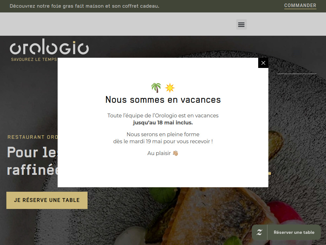Click the COMMANDER link in top banner

click(x=300, y=6)
